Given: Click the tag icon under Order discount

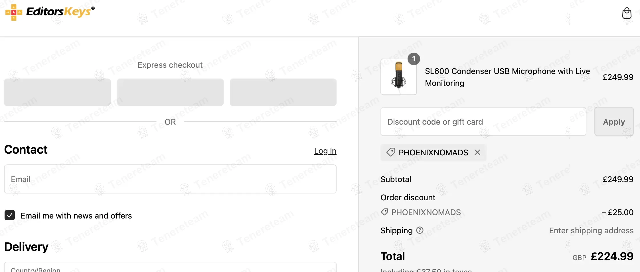Looking at the screenshot, I should [384, 212].
